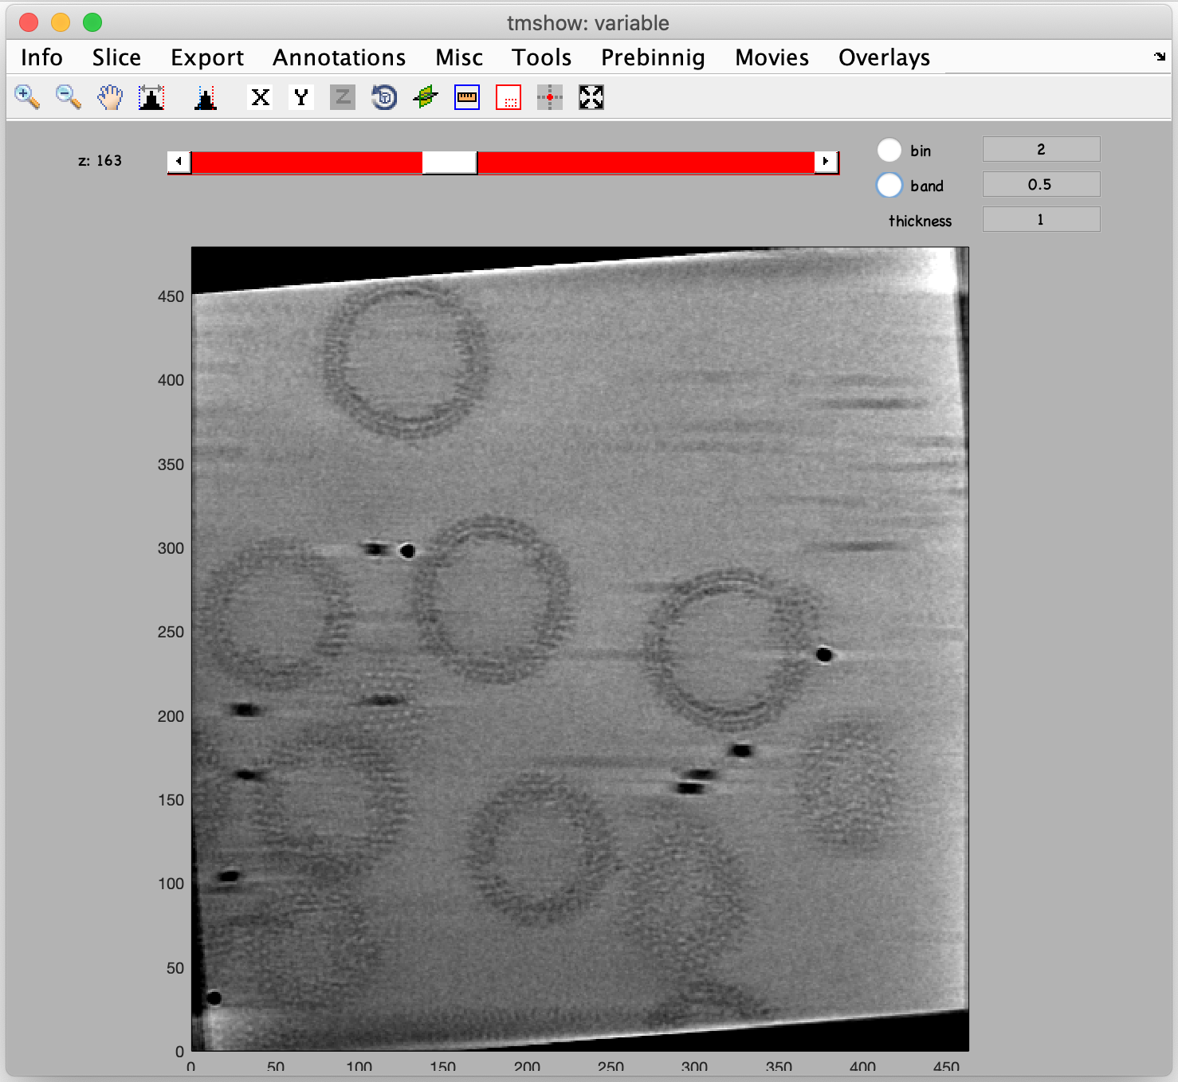Open the Annotations menu

pos(339,57)
